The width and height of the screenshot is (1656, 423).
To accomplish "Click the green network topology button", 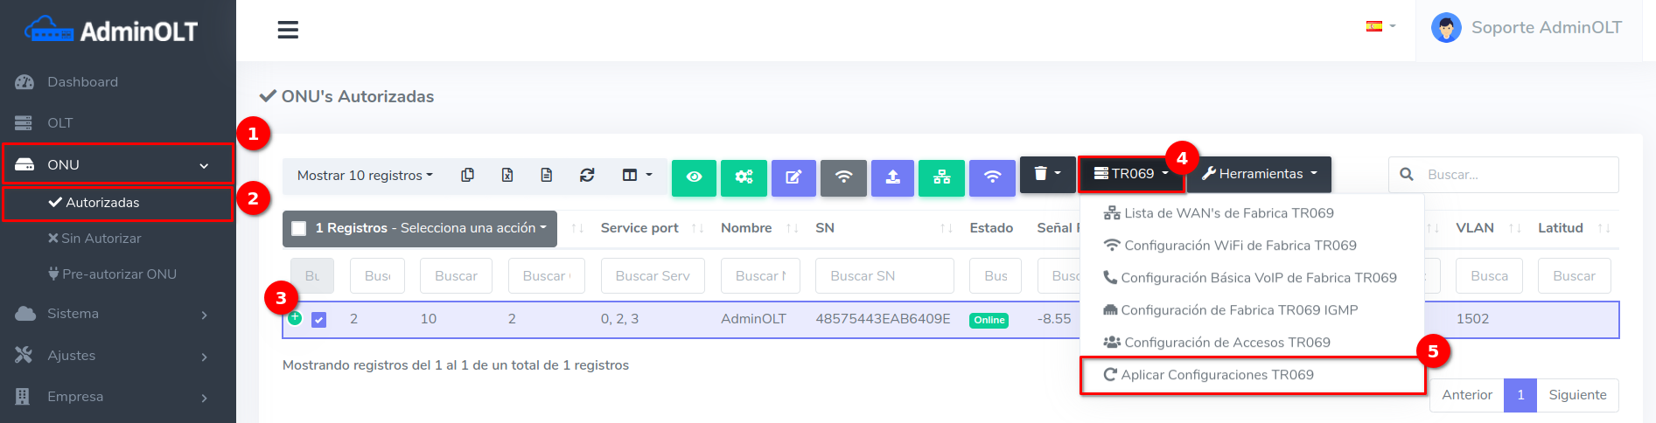I will (942, 177).
